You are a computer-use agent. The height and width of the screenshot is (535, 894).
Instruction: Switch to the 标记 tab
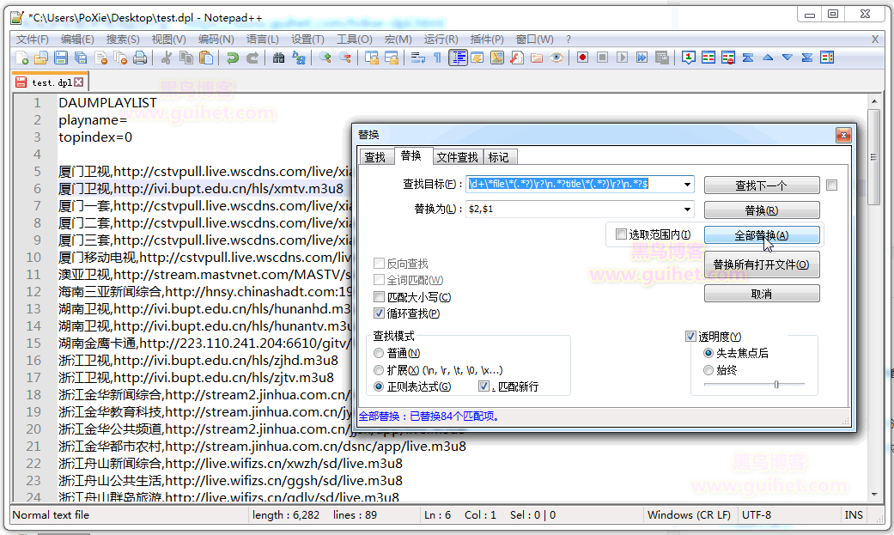point(499,157)
